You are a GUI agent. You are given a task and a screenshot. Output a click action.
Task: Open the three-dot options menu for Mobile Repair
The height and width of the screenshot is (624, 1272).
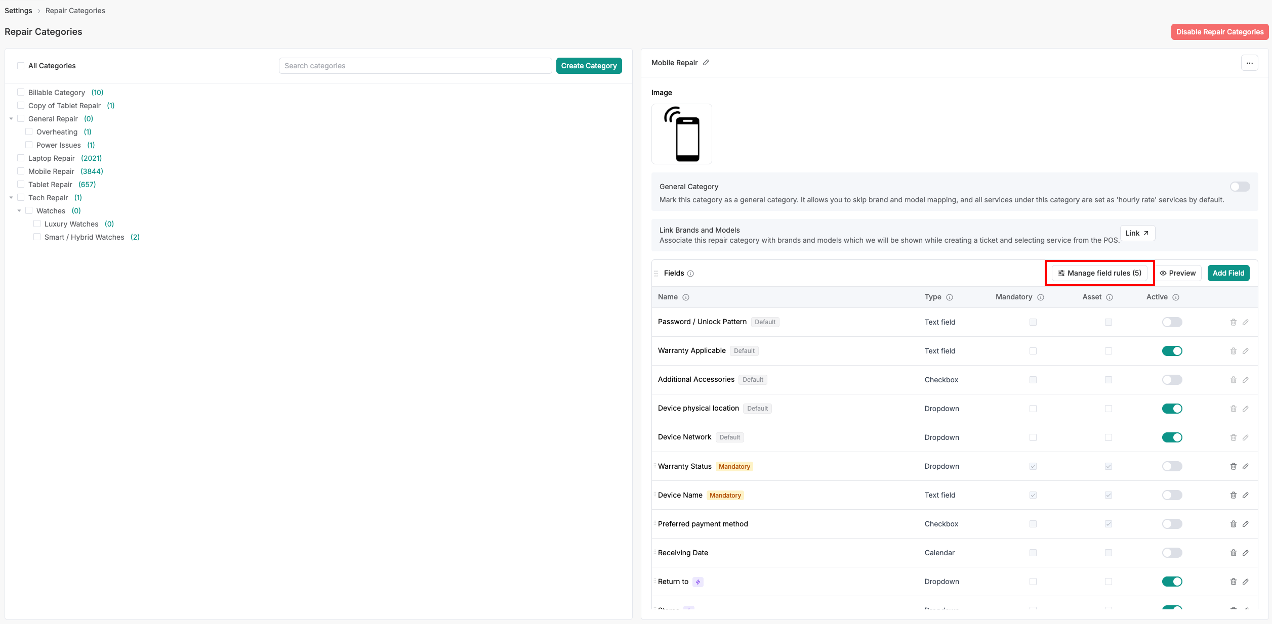(1250, 63)
